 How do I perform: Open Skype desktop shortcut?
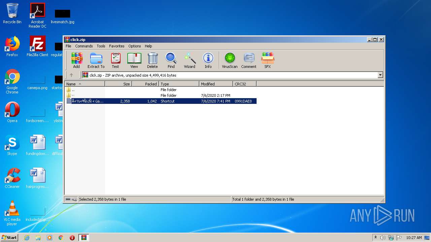[x=12, y=145]
